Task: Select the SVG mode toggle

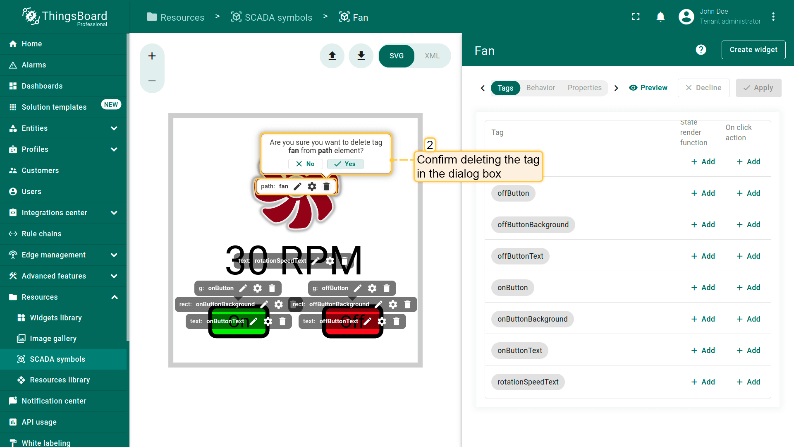Action: (x=396, y=56)
